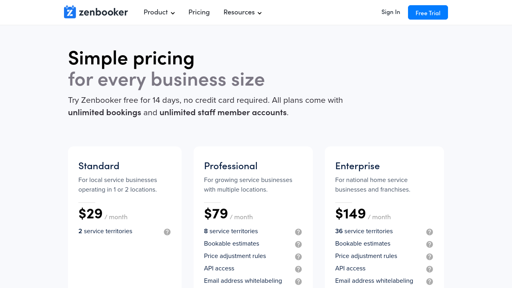This screenshot has height=288, width=512.
Task: Click help icon for Standard service territories
Action: tap(167, 232)
